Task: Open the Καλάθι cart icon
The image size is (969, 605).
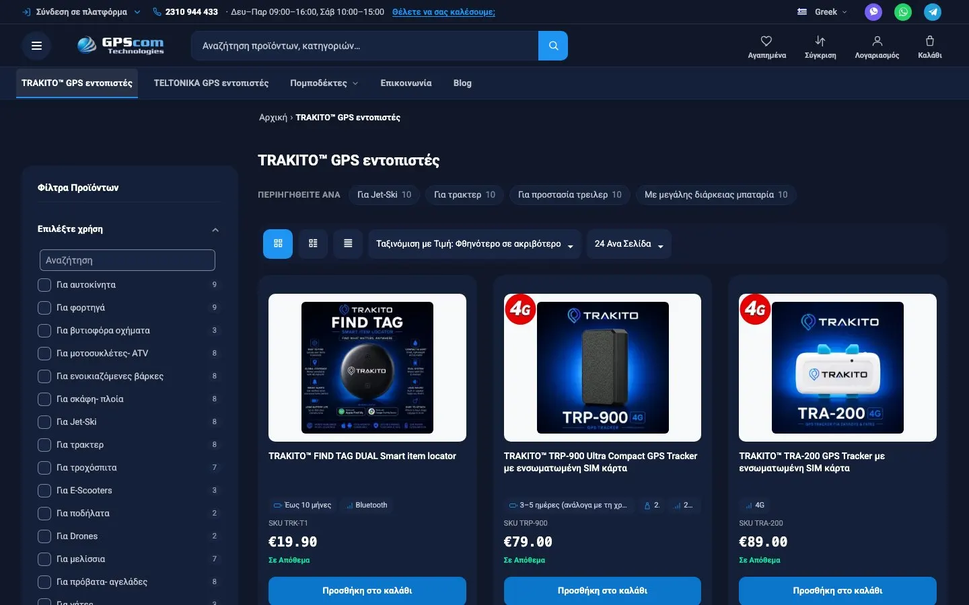Action: 930,46
